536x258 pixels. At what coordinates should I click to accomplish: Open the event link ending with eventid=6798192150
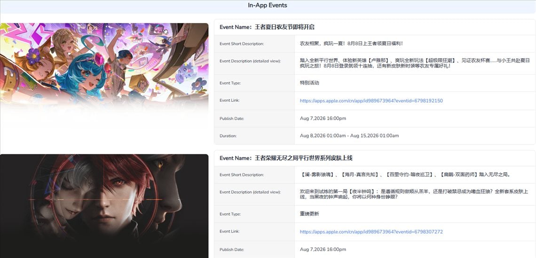pyautogui.click(x=371, y=101)
